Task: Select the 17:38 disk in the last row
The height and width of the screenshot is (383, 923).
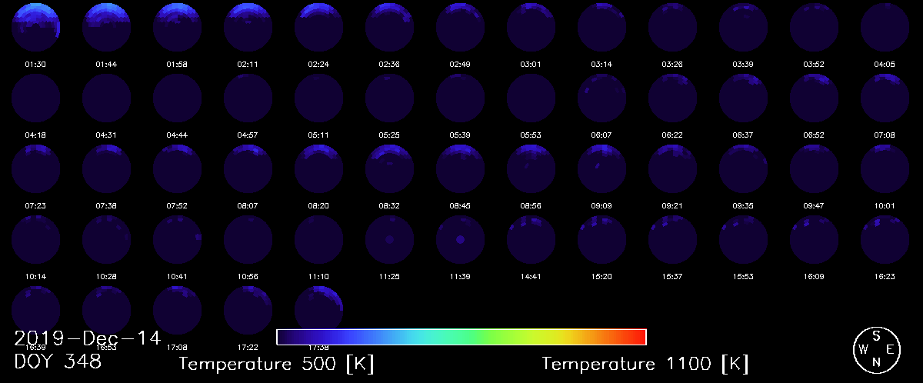Action: [x=318, y=309]
